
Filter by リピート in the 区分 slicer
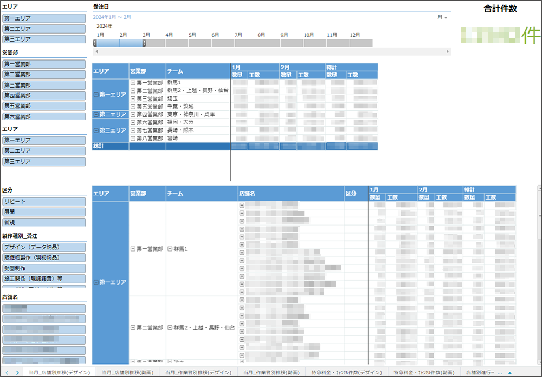(x=44, y=201)
